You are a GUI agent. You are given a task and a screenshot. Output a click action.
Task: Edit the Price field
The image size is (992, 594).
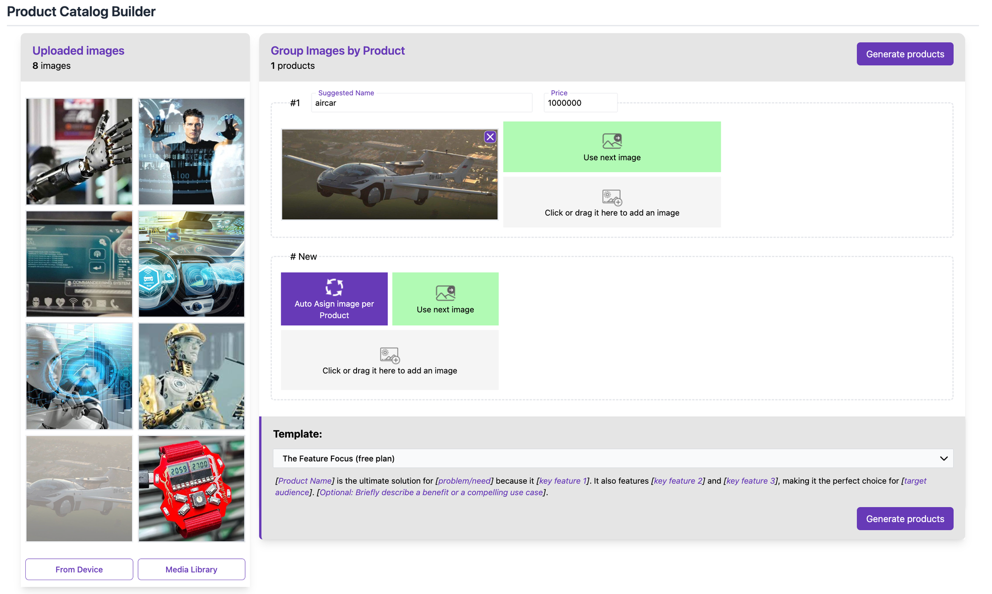(x=580, y=103)
